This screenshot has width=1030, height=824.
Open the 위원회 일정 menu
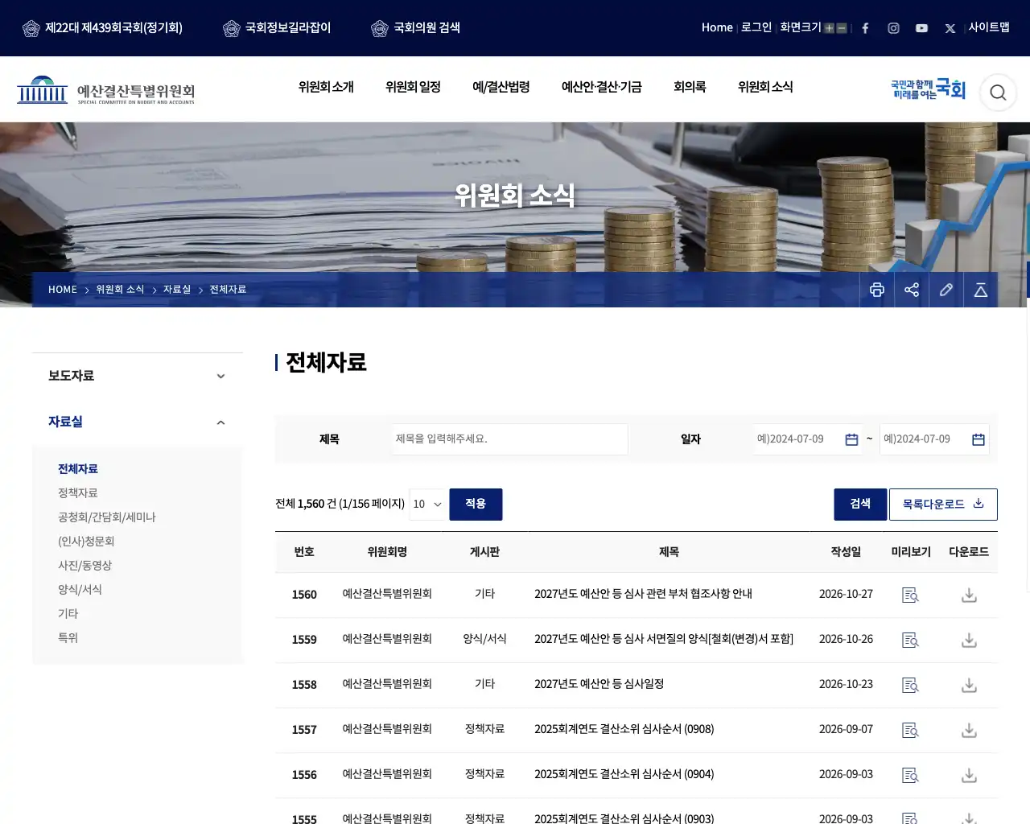coord(413,87)
